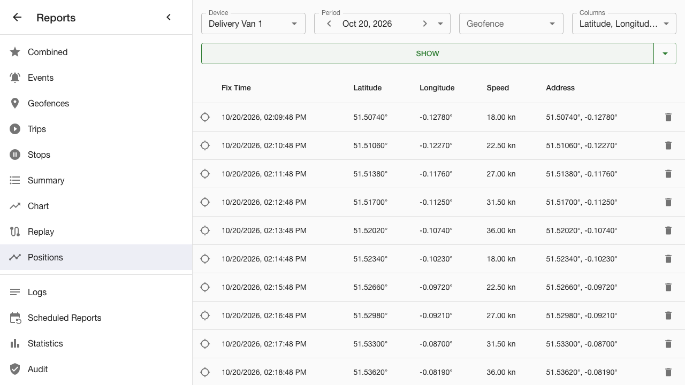Click the 31.50 kn speed at 02:12:48 PM
685x385 pixels.
tap(501, 202)
